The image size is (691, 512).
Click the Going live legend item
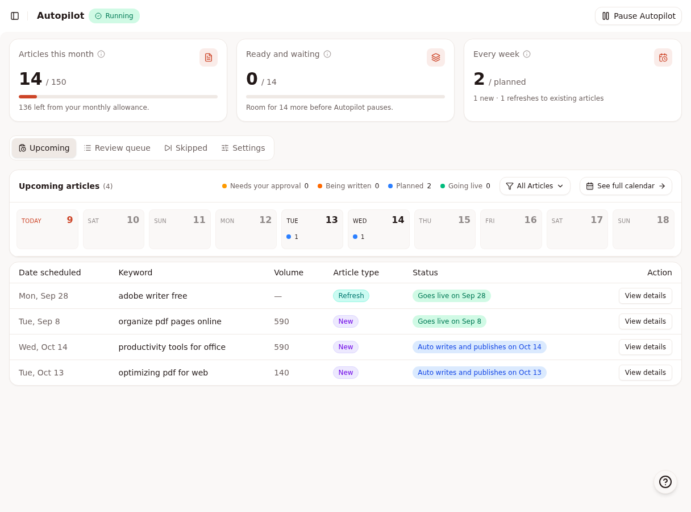pyautogui.click(x=465, y=186)
